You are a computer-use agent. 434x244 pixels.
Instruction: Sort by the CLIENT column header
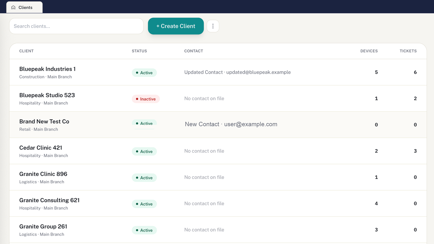[27, 51]
